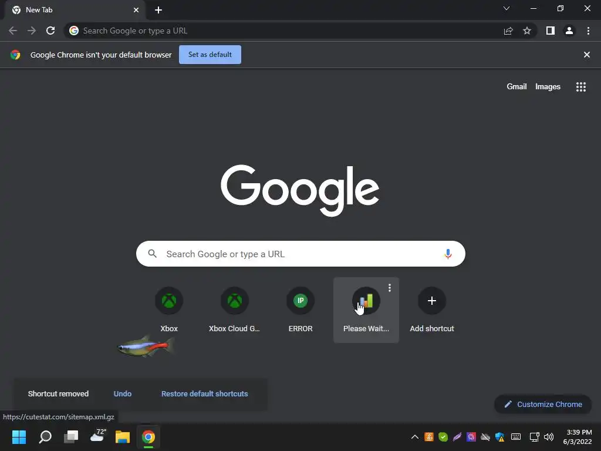Open the profile avatar icon
The width and height of the screenshot is (601, 451).
[x=569, y=31]
